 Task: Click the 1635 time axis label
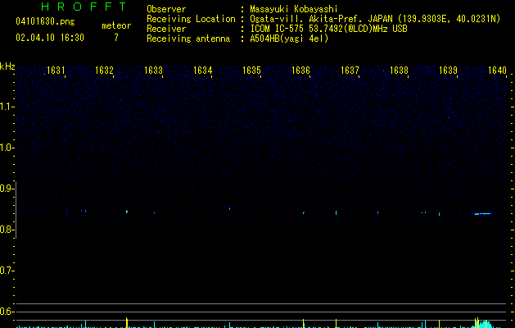[251, 71]
